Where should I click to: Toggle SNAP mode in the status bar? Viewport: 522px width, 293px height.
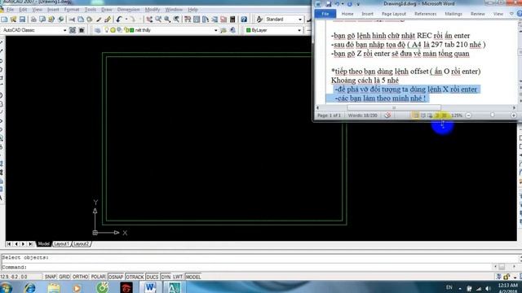[51, 277]
